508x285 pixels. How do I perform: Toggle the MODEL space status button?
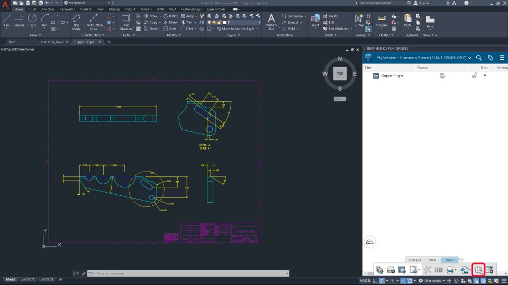click(365, 281)
